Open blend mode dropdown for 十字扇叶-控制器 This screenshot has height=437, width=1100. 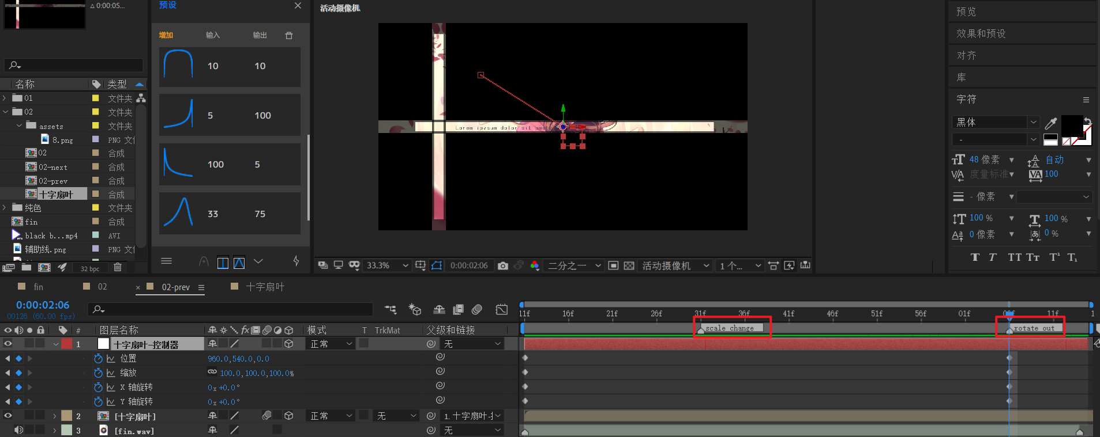(331, 344)
